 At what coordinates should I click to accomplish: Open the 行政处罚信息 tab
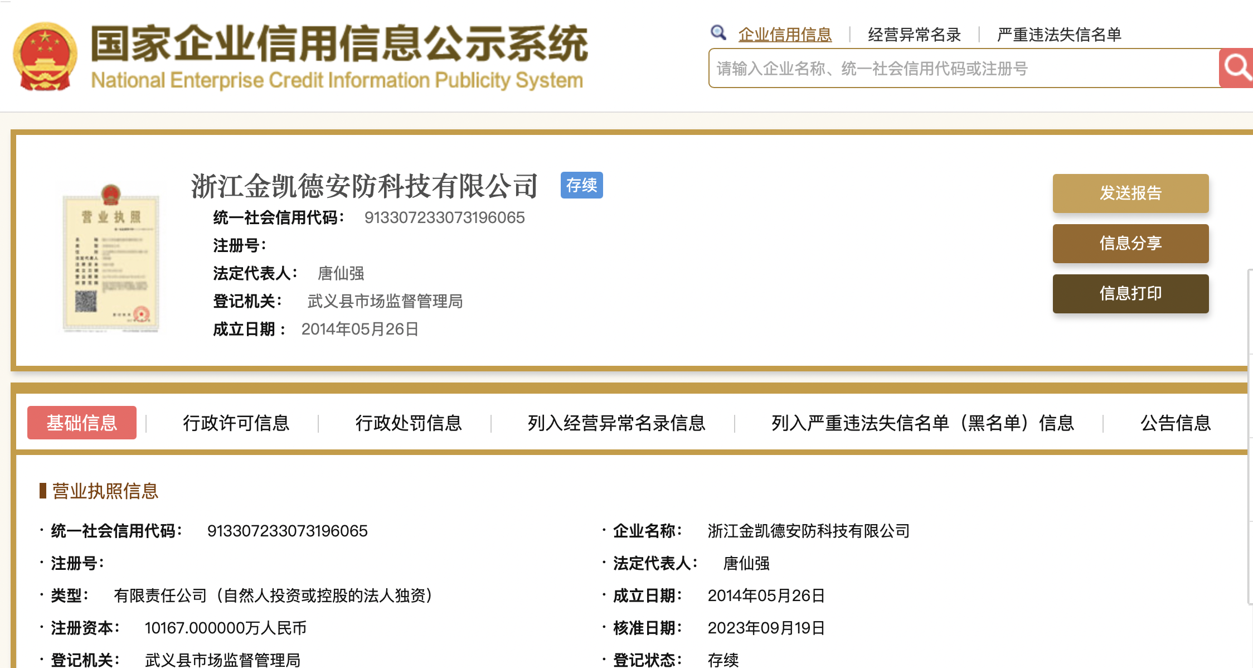(x=409, y=423)
